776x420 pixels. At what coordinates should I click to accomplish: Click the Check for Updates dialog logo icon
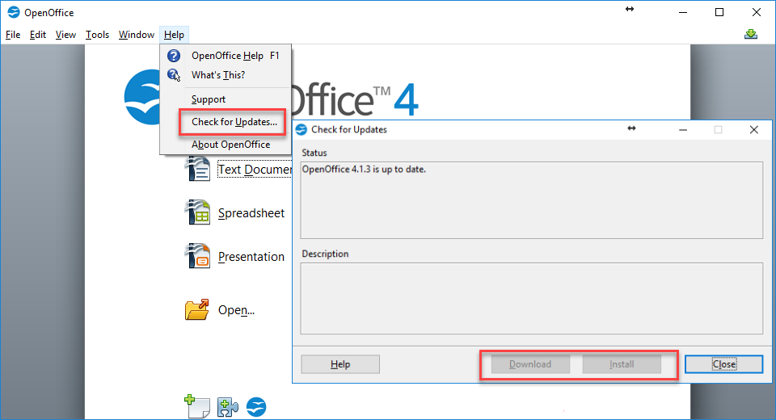(301, 129)
